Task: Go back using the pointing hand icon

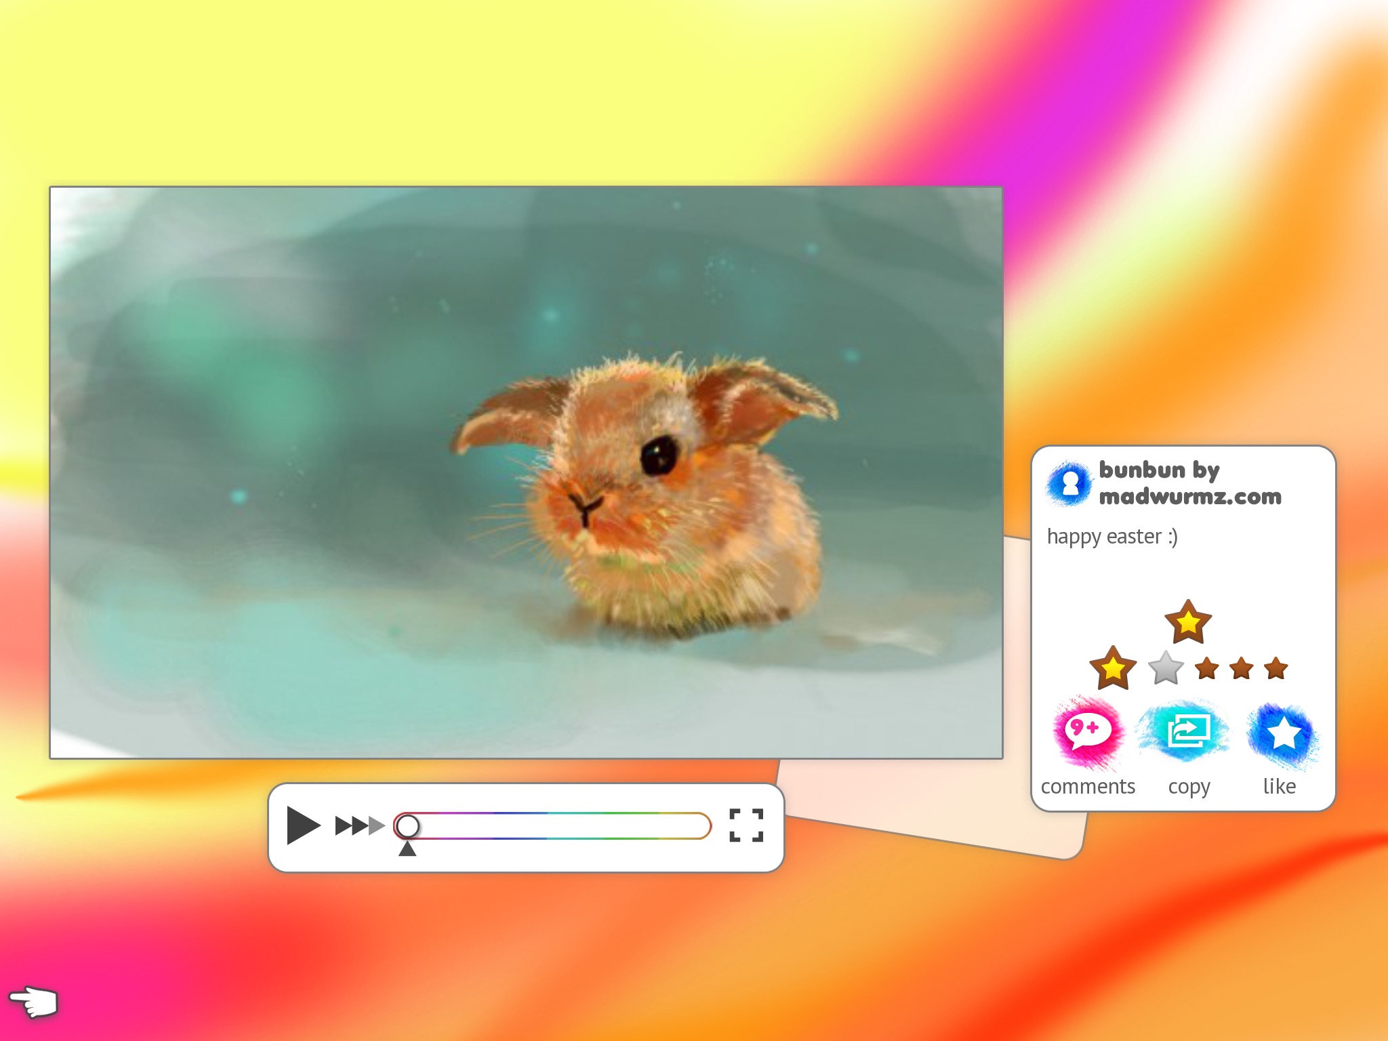Action: pos(34,1001)
